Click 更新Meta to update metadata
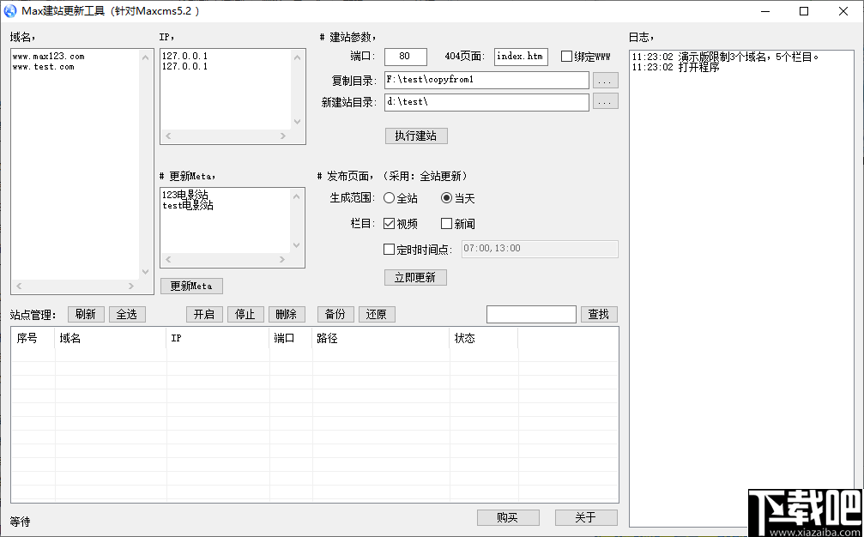 pyautogui.click(x=190, y=286)
